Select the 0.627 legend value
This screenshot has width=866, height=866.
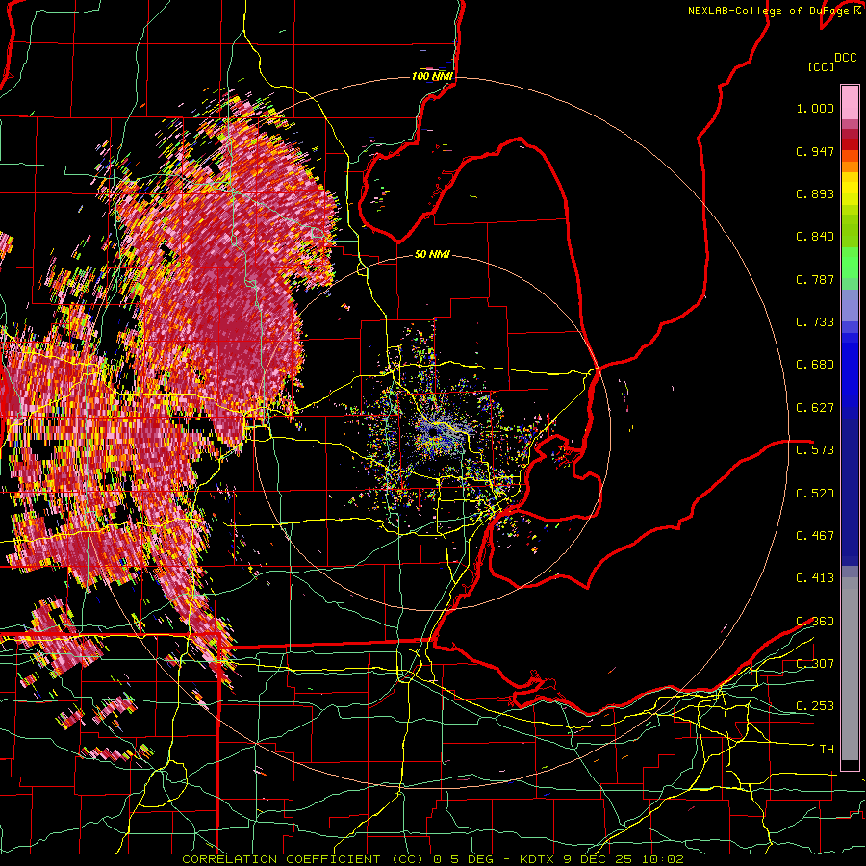[x=815, y=408]
